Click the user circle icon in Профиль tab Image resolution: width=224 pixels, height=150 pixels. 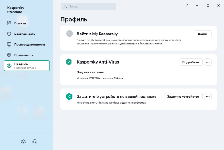coord(9,65)
